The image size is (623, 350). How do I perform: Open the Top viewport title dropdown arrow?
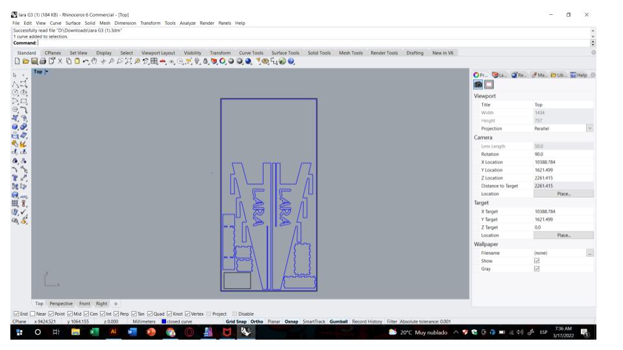coord(47,72)
